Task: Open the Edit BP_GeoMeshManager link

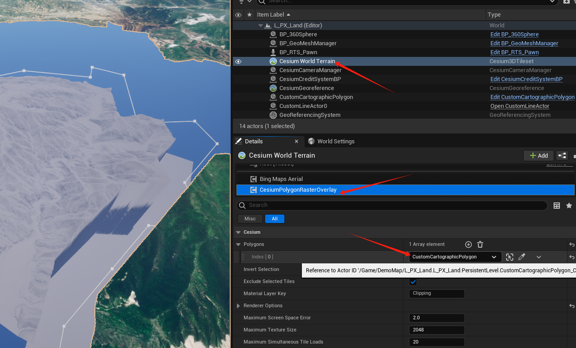Action: pos(524,43)
